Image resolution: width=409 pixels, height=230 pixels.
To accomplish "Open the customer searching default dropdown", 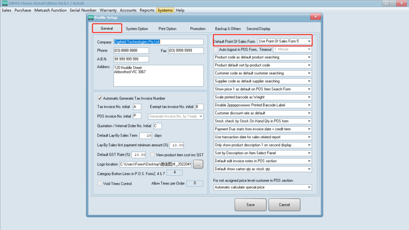I will [x=308, y=73].
